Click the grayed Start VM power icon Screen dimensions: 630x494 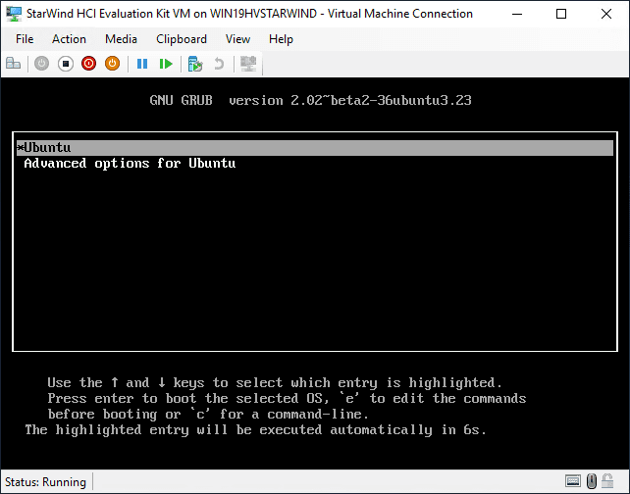(x=41, y=64)
